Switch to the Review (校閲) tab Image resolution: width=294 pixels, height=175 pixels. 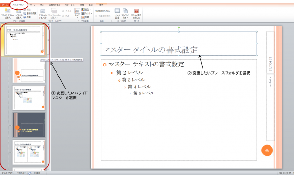pyautogui.click(x=82, y=5)
